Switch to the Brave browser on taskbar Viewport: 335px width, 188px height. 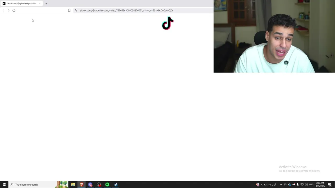(82, 185)
